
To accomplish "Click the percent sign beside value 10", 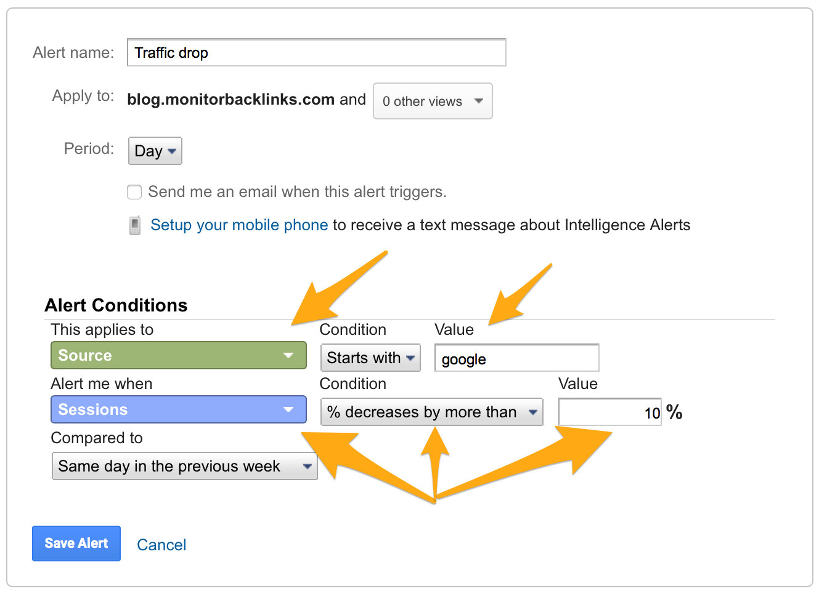I will [x=674, y=412].
